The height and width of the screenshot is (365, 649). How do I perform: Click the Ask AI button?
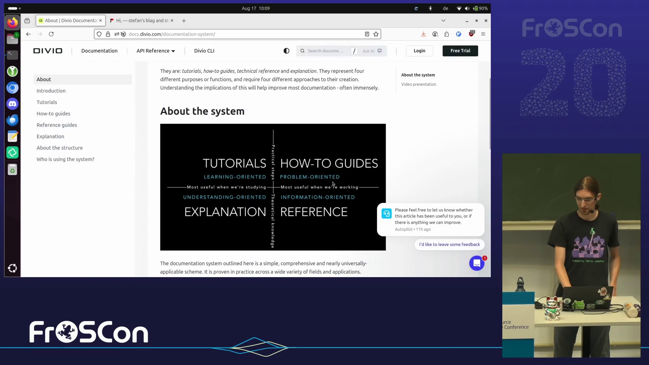pos(372,51)
